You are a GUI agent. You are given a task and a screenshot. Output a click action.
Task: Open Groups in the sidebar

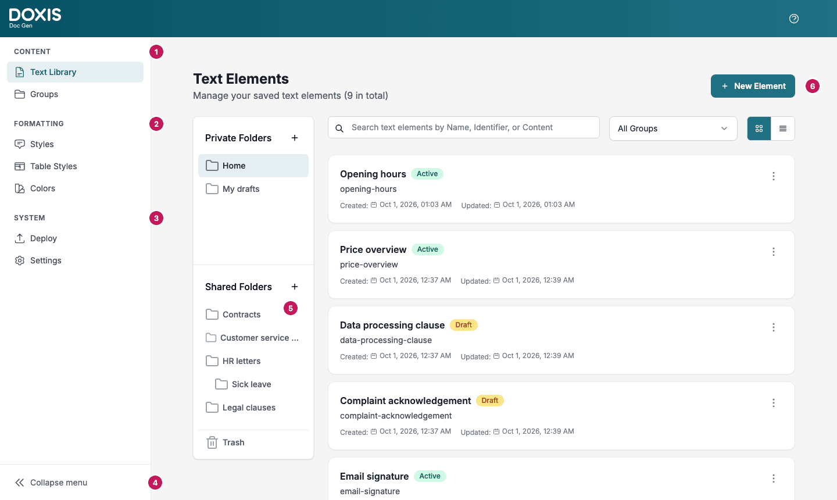pos(75,94)
